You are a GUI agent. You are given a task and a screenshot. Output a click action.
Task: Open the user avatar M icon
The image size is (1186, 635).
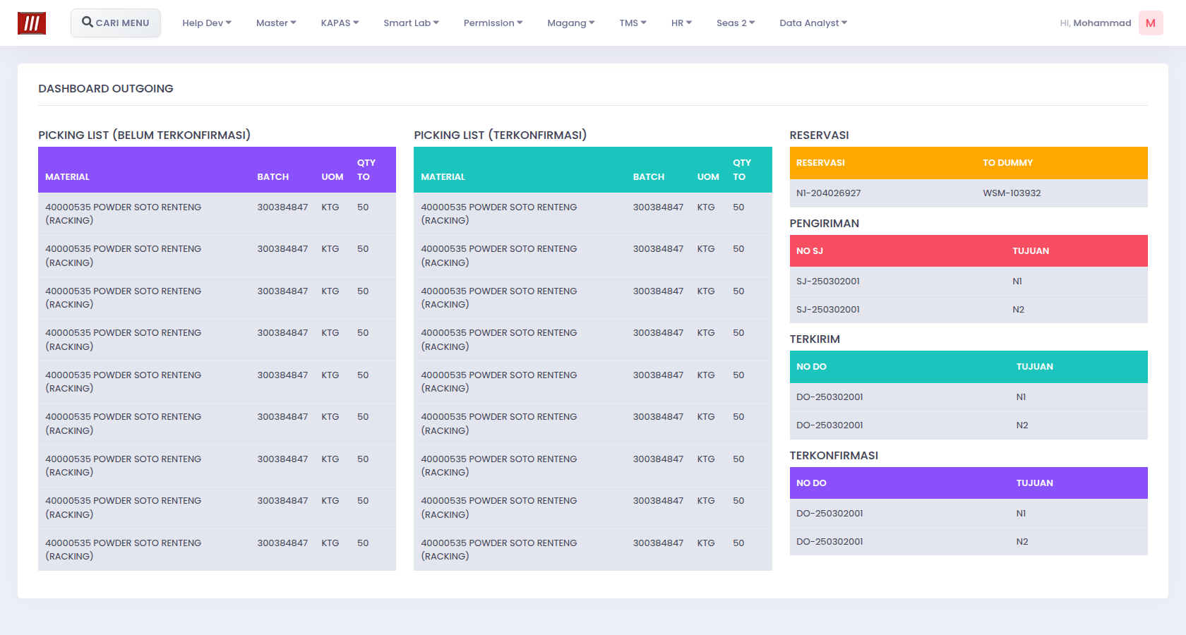pos(1151,23)
